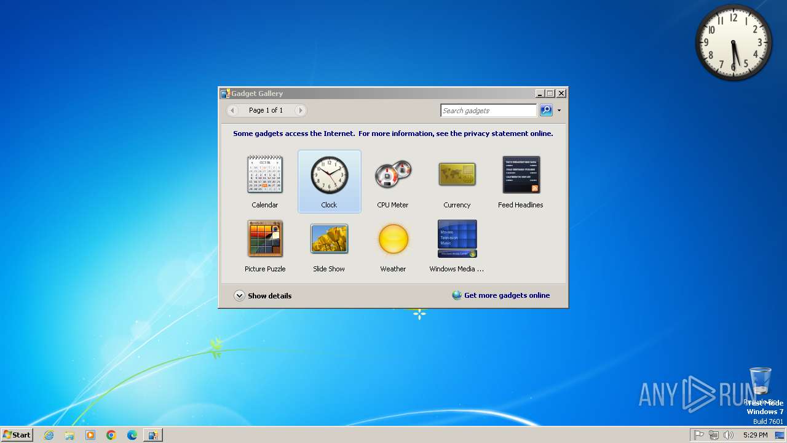This screenshot has height=443, width=787.
Task: Go to the next gallery page
Action: coord(300,110)
